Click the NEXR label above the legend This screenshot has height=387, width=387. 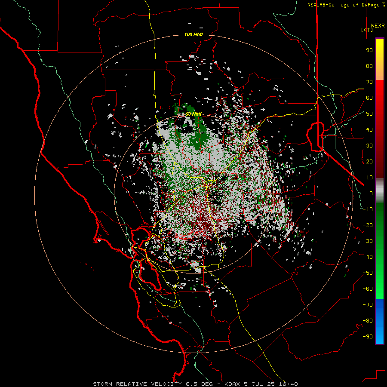click(x=378, y=26)
